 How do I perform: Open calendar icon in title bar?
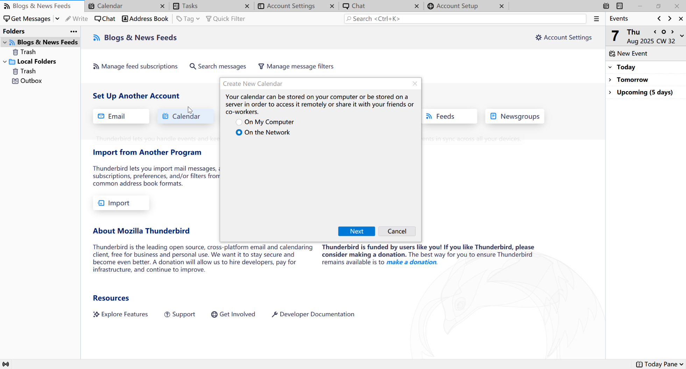click(606, 6)
